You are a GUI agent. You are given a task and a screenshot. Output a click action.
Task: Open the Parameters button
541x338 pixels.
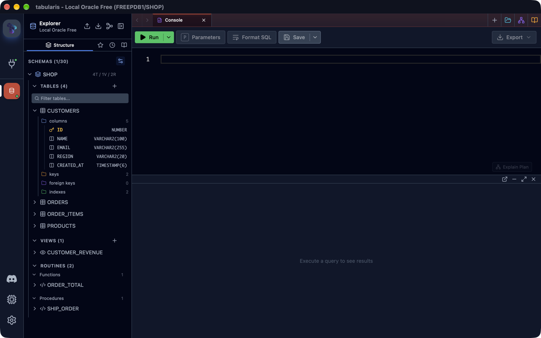pos(201,37)
